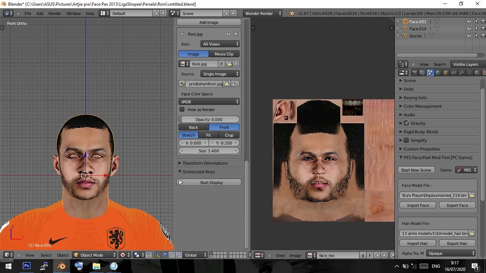This screenshot has width=486, height=273.
Task: Open the Material properties sphere icon
Action: click(x=477, y=73)
